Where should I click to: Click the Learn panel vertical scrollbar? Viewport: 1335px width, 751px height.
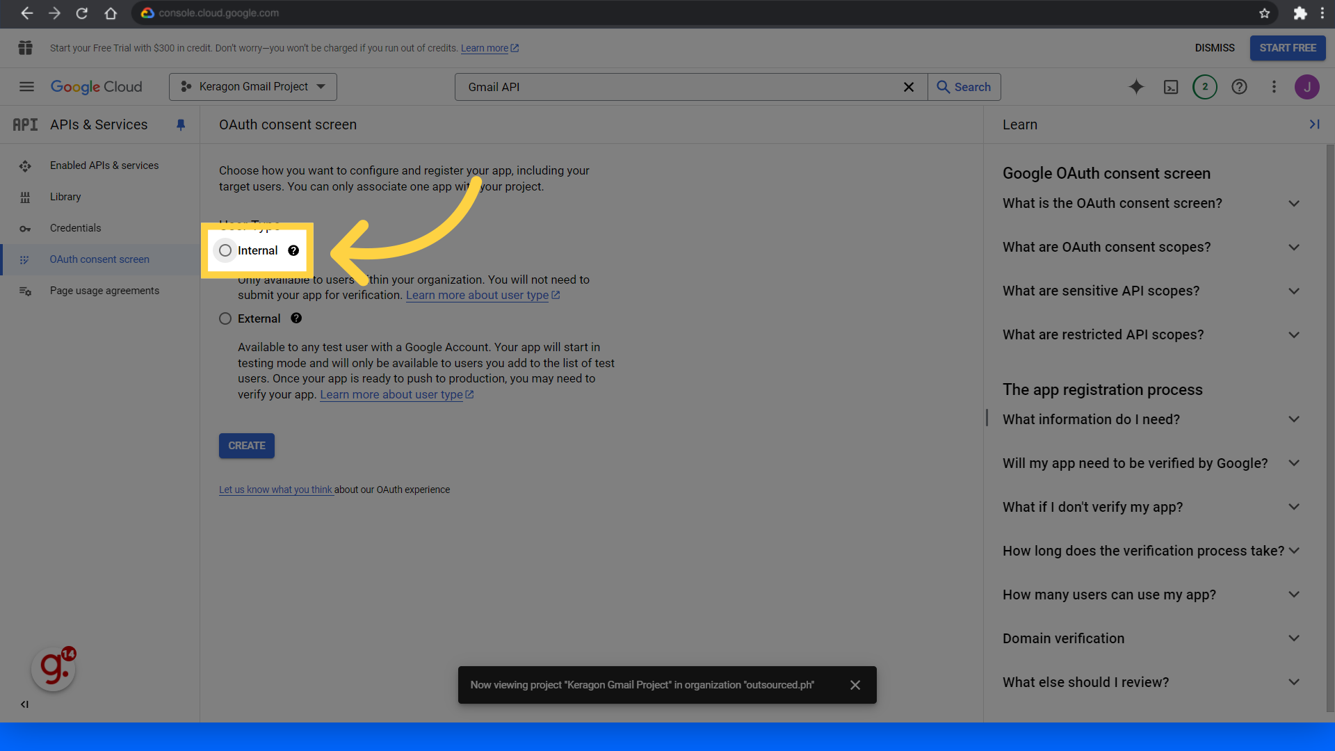pos(1330,428)
